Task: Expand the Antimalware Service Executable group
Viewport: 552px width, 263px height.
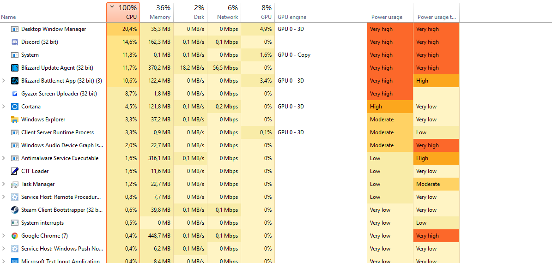Action: pos(4,158)
